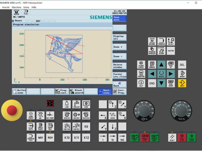Adjust the feedrate override dial
This screenshot has height=151, width=202.
click(x=181, y=111)
